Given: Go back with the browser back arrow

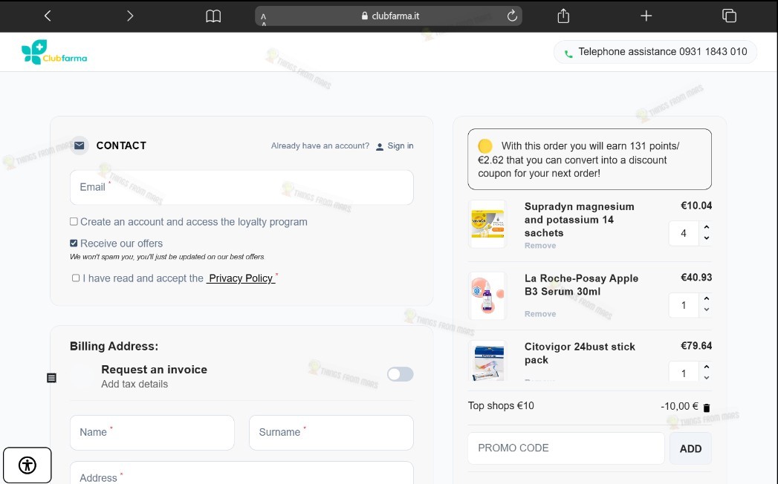Looking at the screenshot, I should pos(48,16).
